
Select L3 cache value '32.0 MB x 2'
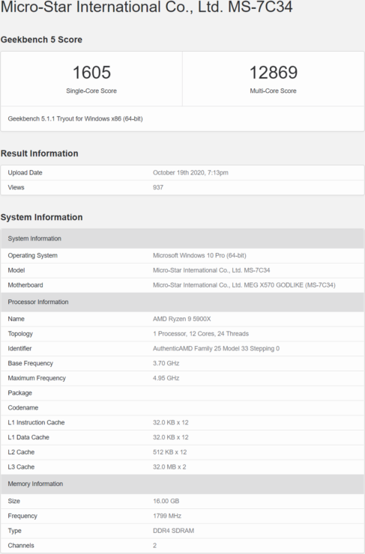(169, 467)
